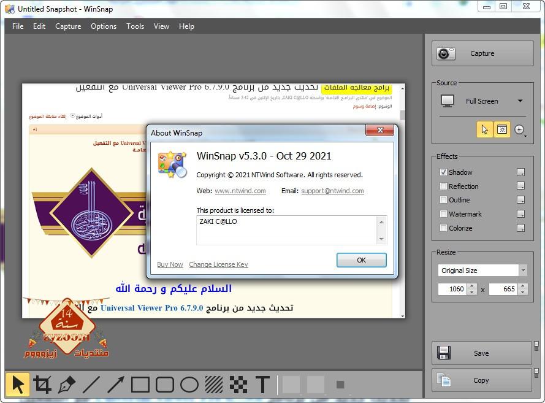Select the Ellipse tool
The width and height of the screenshot is (545, 403).
pyautogui.click(x=189, y=385)
